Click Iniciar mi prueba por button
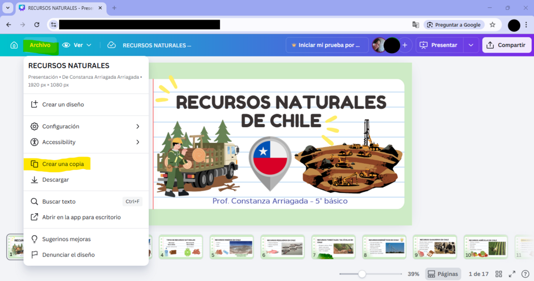Image resolution: width=534 pixels, height=281 pixels. [x=326, y=45]
